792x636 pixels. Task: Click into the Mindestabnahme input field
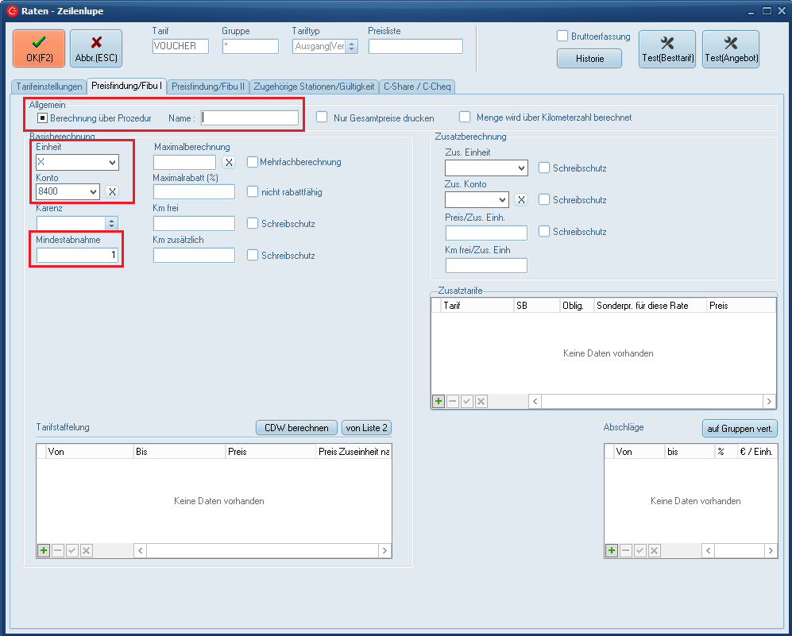click(x=77, y=255)
